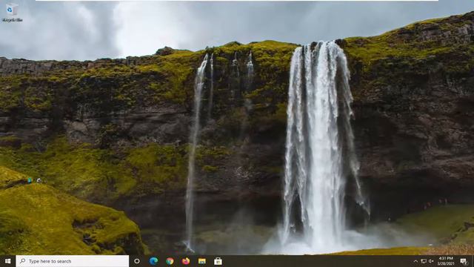Show hidden system tray icons
Viewport: 474px width, 267px height.
pyautogui.click(x=415, y=261)
